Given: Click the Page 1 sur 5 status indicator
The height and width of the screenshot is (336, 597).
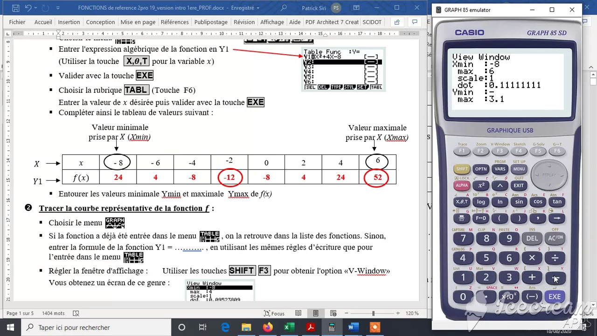Looking at the screenshot, I should pyautogui.click(x=20, y=313).
